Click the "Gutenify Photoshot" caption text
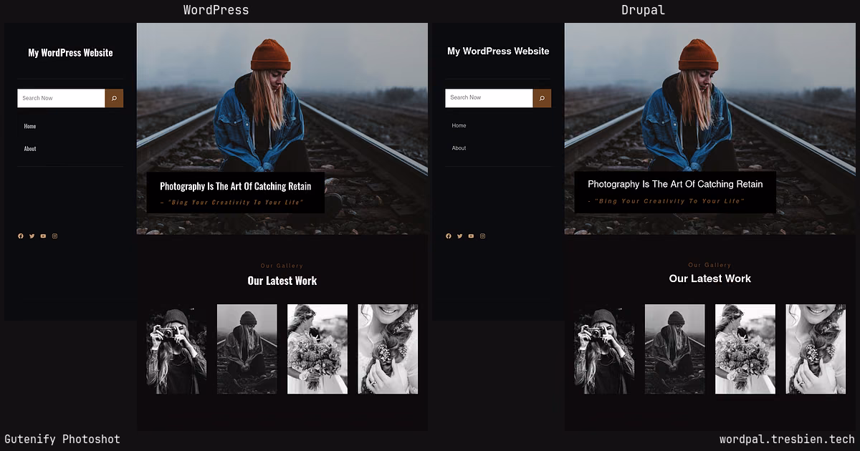The height and width of the screenshot is (451, 860). click(62, 439)
